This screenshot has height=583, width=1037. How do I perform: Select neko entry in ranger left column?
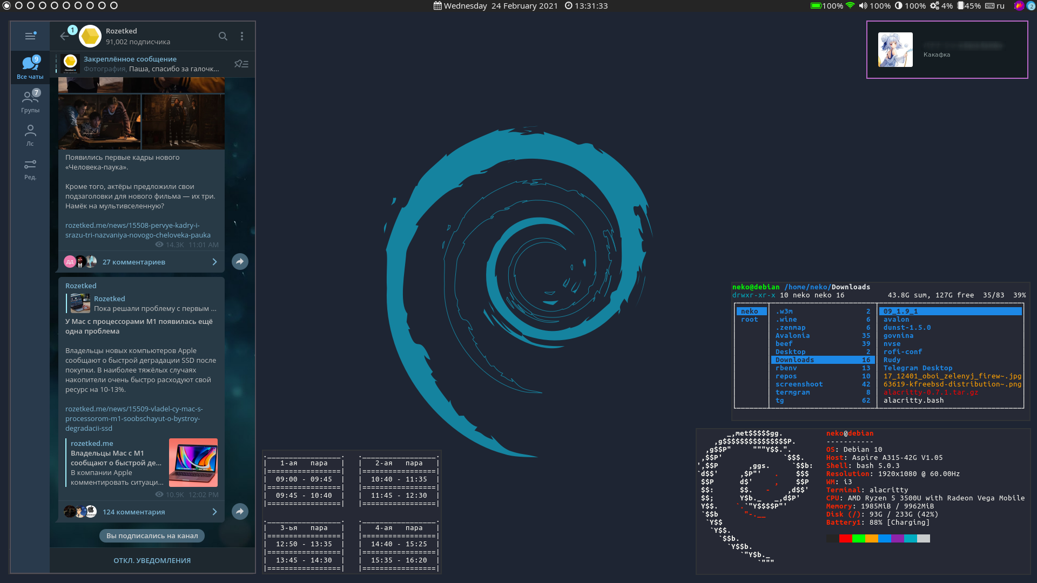(751, 311)
